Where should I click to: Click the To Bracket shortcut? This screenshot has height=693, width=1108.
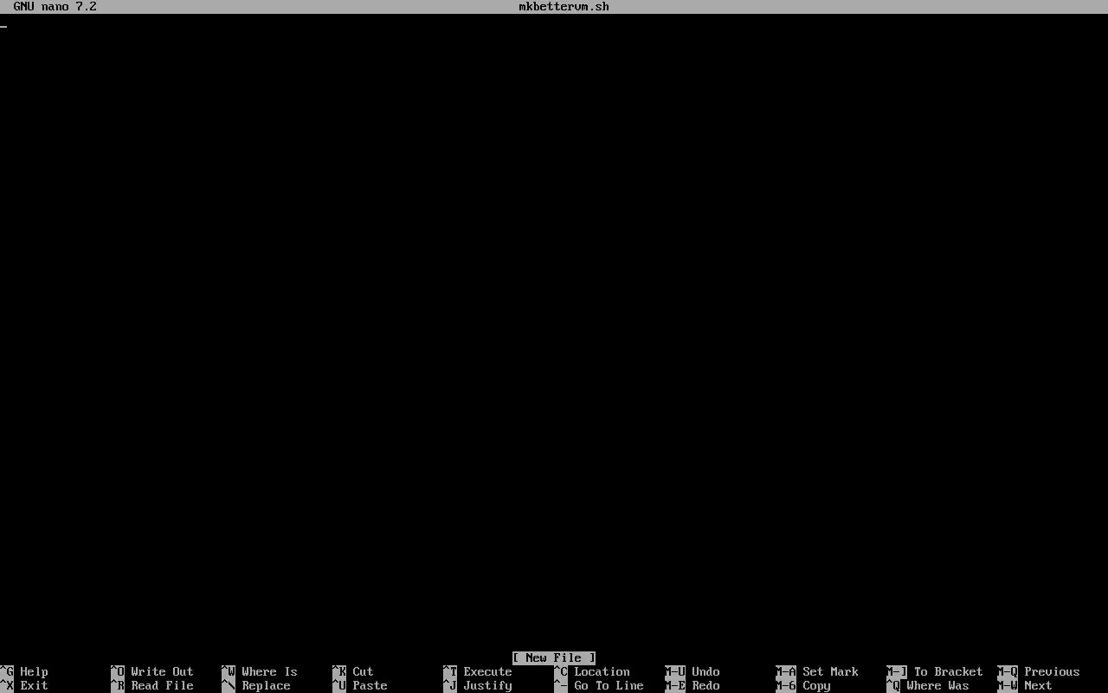(x=949, y=671)
